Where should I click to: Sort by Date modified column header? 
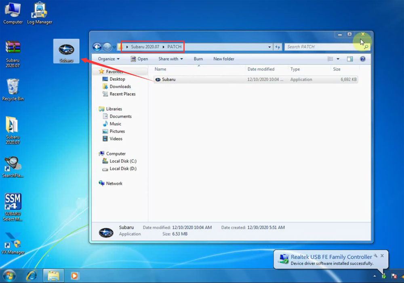[266, 69]
